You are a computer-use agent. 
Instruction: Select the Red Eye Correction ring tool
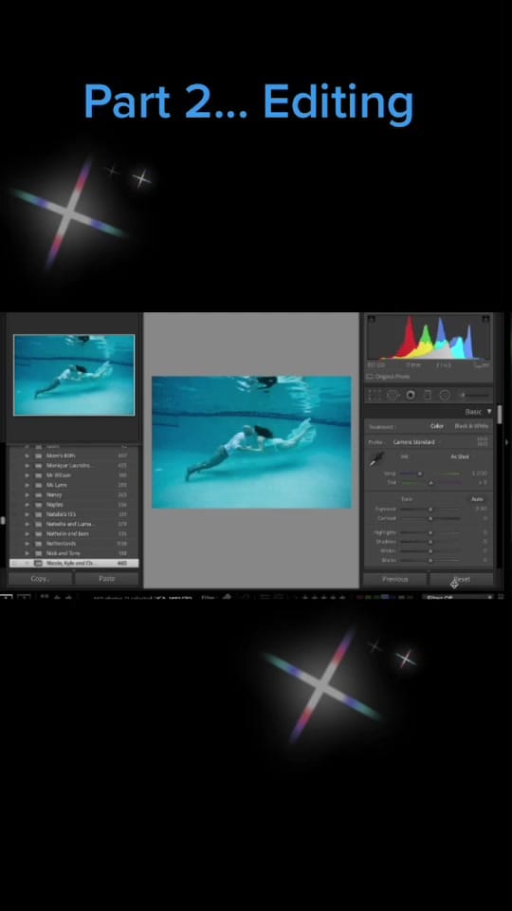pyautogui.click(x=411, y=395)
